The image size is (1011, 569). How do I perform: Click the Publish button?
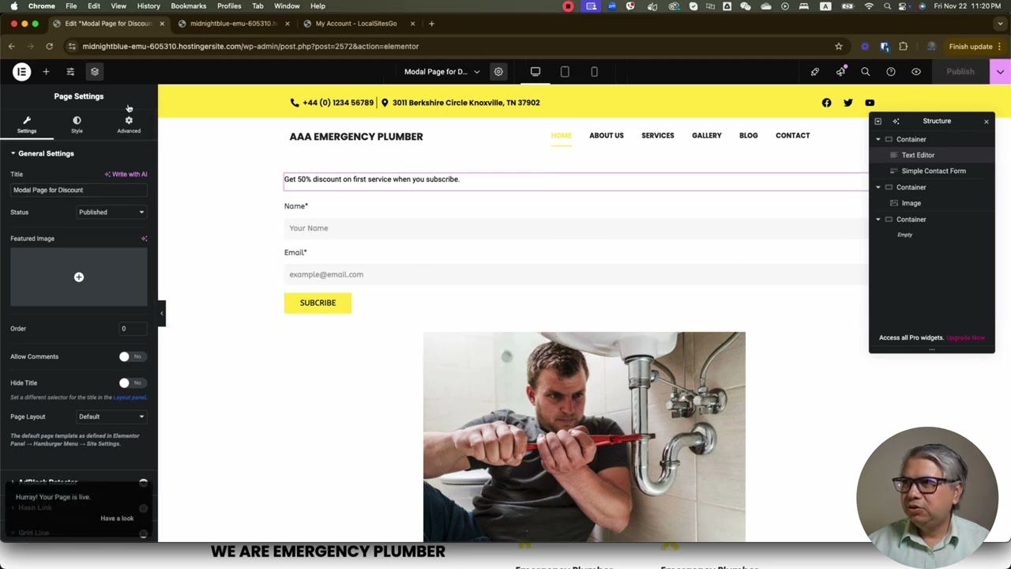960,72
